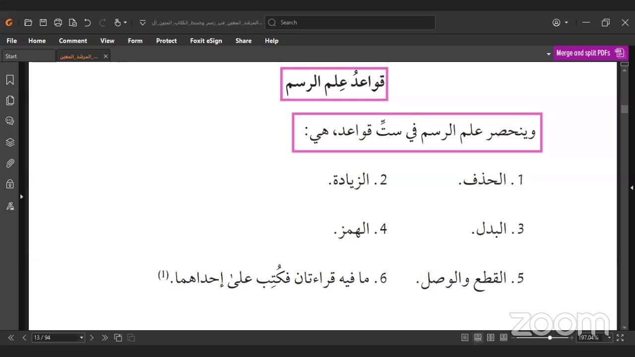Open the Help ribbon tab
The width and height of the screenshot is (635, 357).
(x=271, y=41)
